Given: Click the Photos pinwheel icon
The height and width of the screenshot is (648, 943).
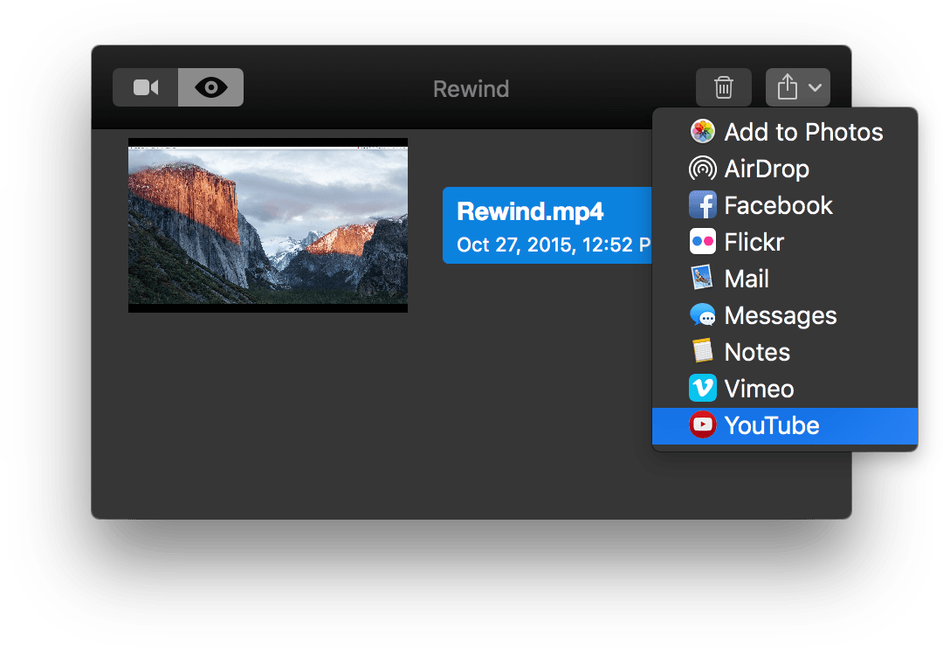Looking at the screenshot, I should pyautogui.click(x=702, y=131).
